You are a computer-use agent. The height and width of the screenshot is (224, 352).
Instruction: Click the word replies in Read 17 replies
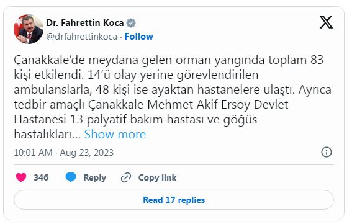coord(191,200)
